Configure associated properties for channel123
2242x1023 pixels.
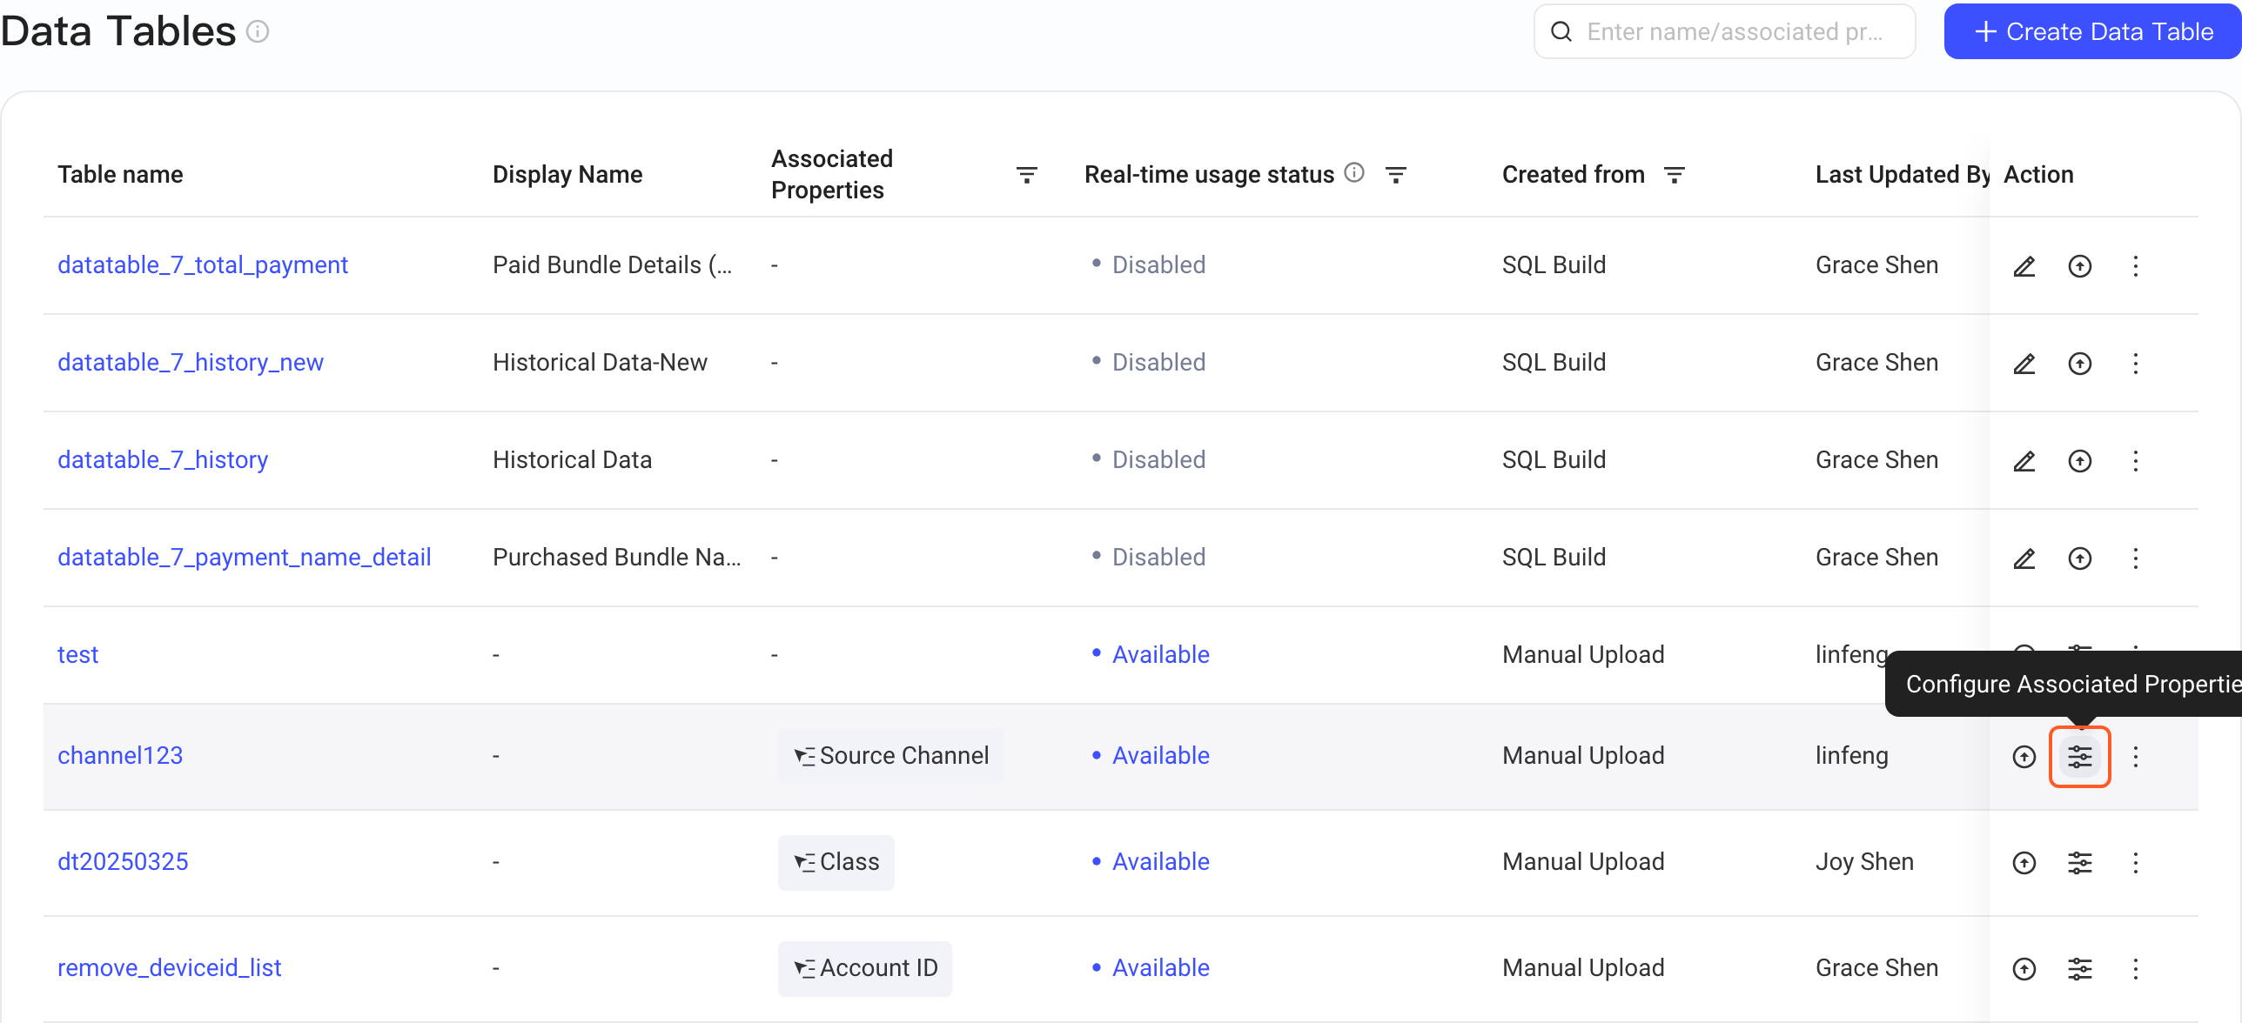click(2080, 757)
